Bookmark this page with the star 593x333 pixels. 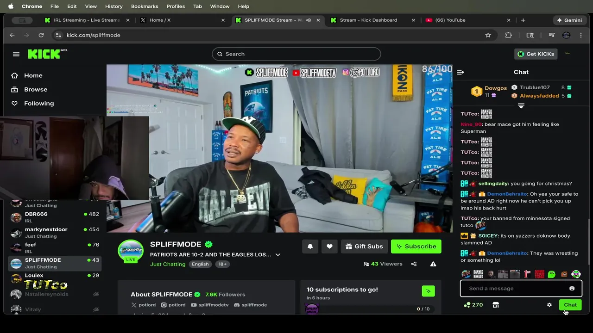coord(488,35)
